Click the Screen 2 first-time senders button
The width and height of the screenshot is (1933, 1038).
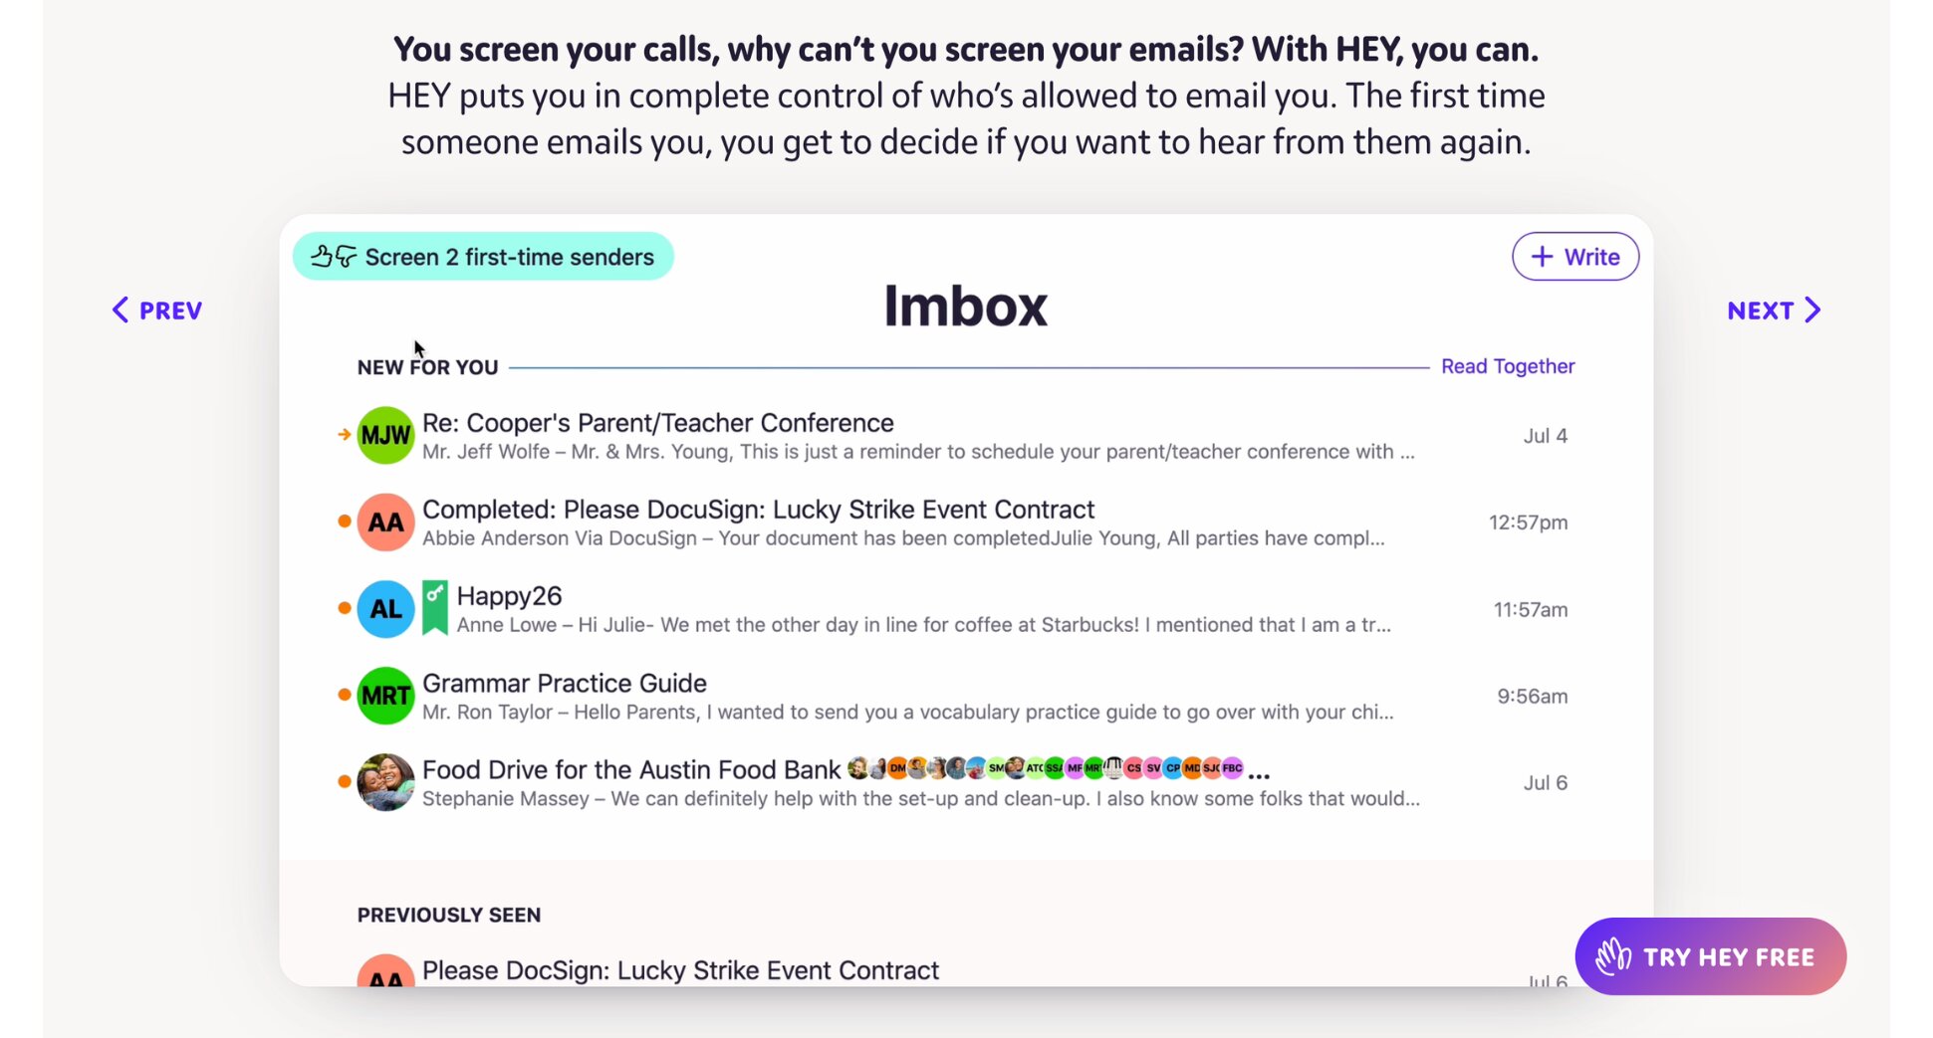483,257
